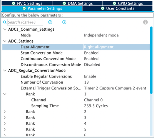154x139 pixels.
Task: Select the Enable Regular Conversions label
Action: click(x=46, y=76)
